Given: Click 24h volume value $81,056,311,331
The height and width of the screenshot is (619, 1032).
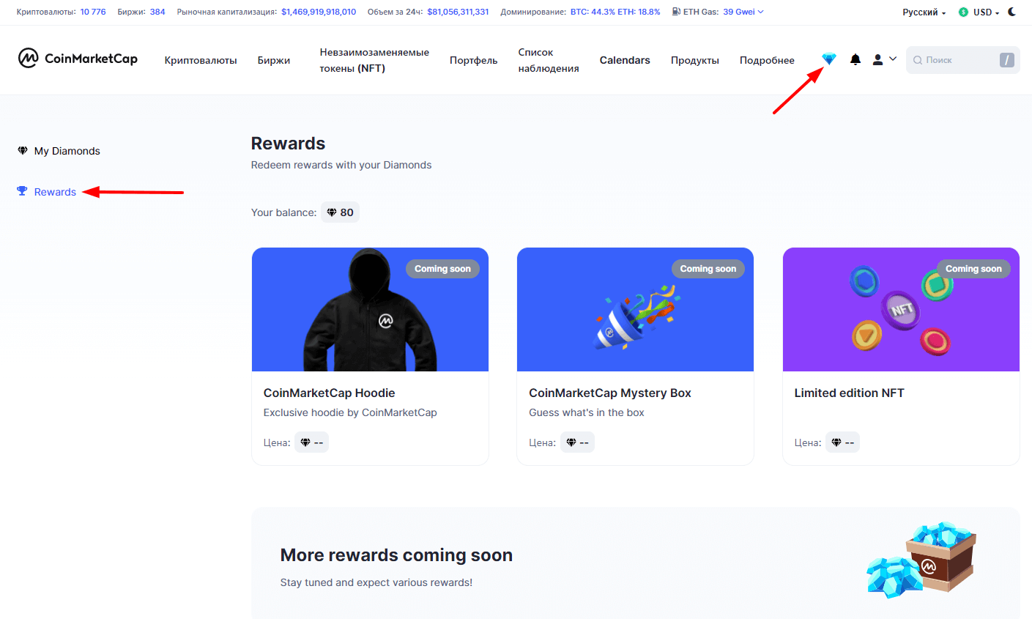Looking at the screenshot, I should pos(458,12).
